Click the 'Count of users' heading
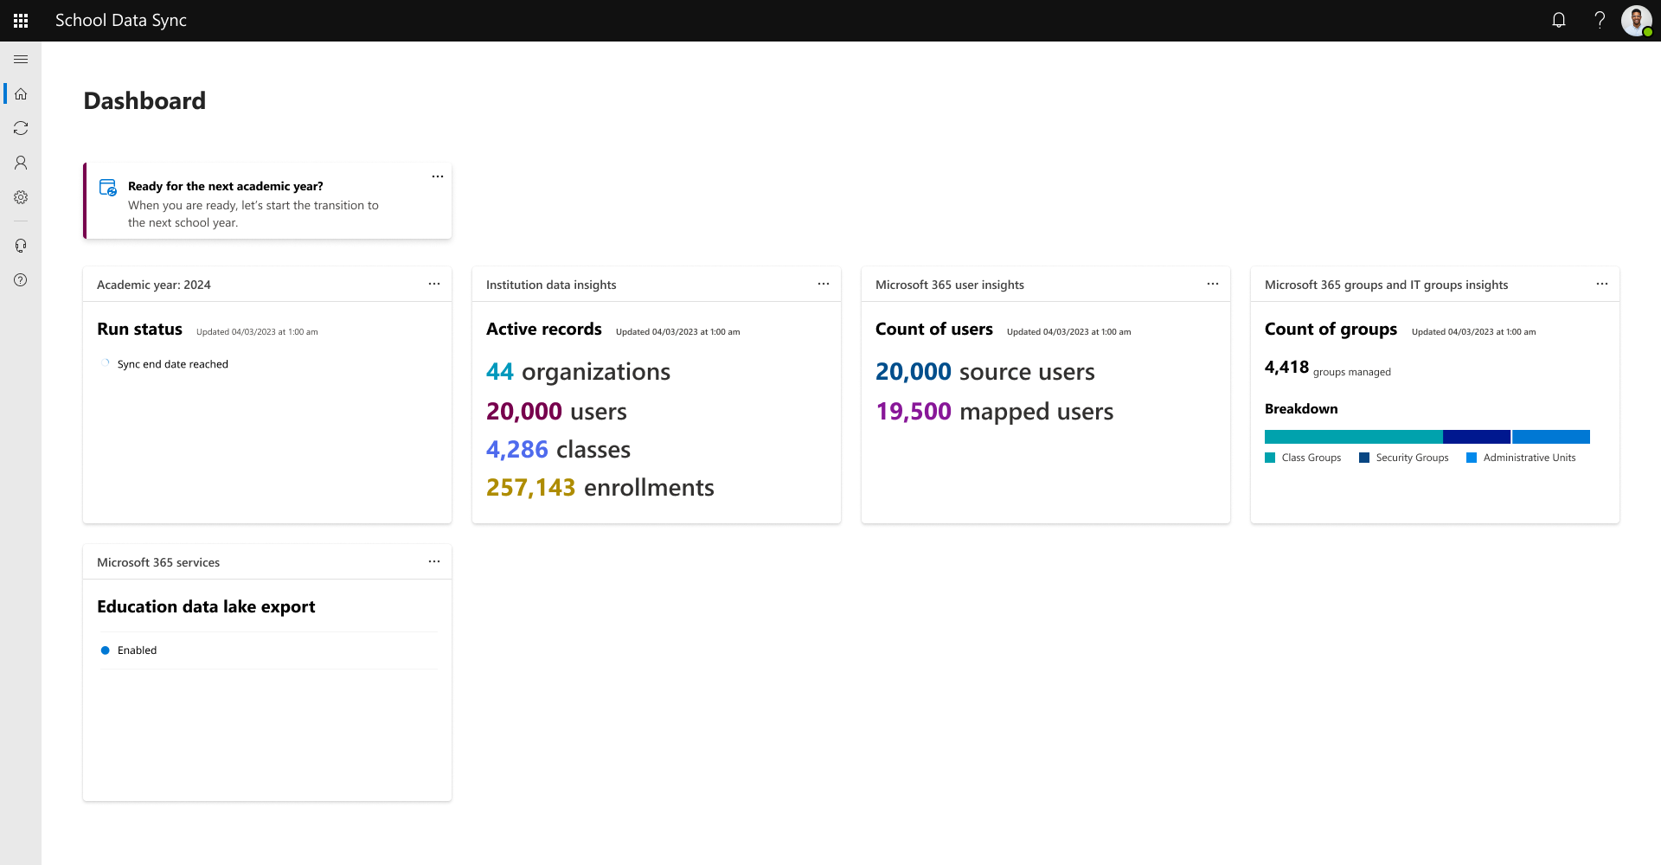 (x=934, y=330)
